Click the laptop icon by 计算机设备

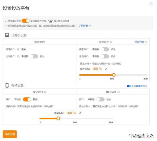click(x=7, y=35)
